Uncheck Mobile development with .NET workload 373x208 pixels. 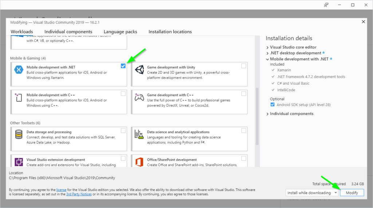(x=123, y=66)
